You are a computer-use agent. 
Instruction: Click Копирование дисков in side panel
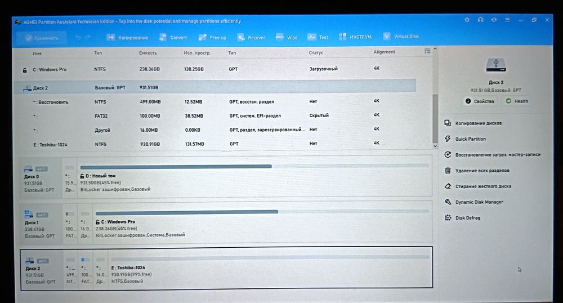click(x=478, y=123)
